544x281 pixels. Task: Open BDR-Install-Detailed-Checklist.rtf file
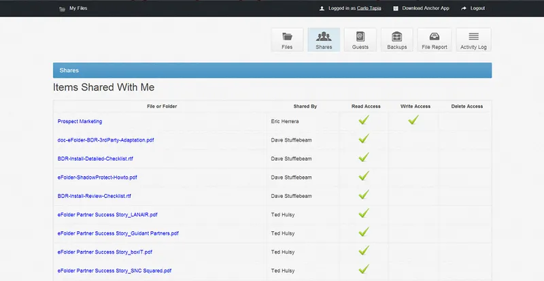[95, 159]
